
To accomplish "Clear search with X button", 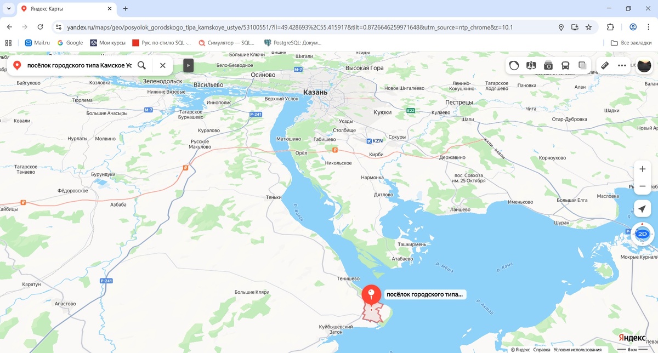I will (162, 65).
